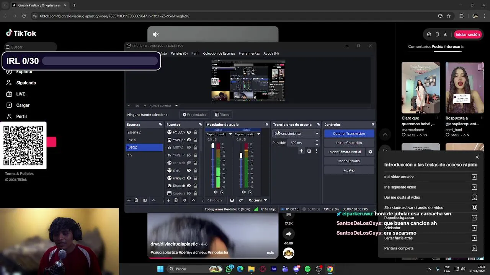Image resolution: width=490 pixels, height=275 pixels.
Task: Open Spotify from the Windows taskbar
Action: (x=307, y=269)
